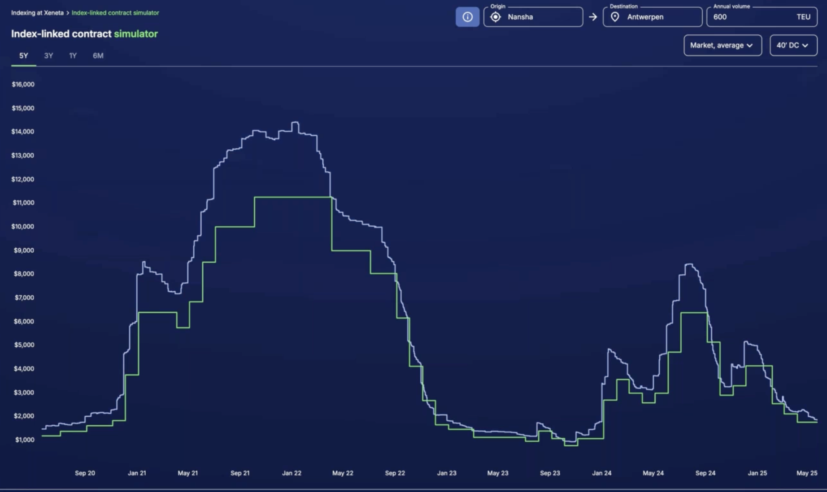827x492 pixels.
Task: Show the 1Y time range
Action: pyautogui.click(x=73, y=56)
